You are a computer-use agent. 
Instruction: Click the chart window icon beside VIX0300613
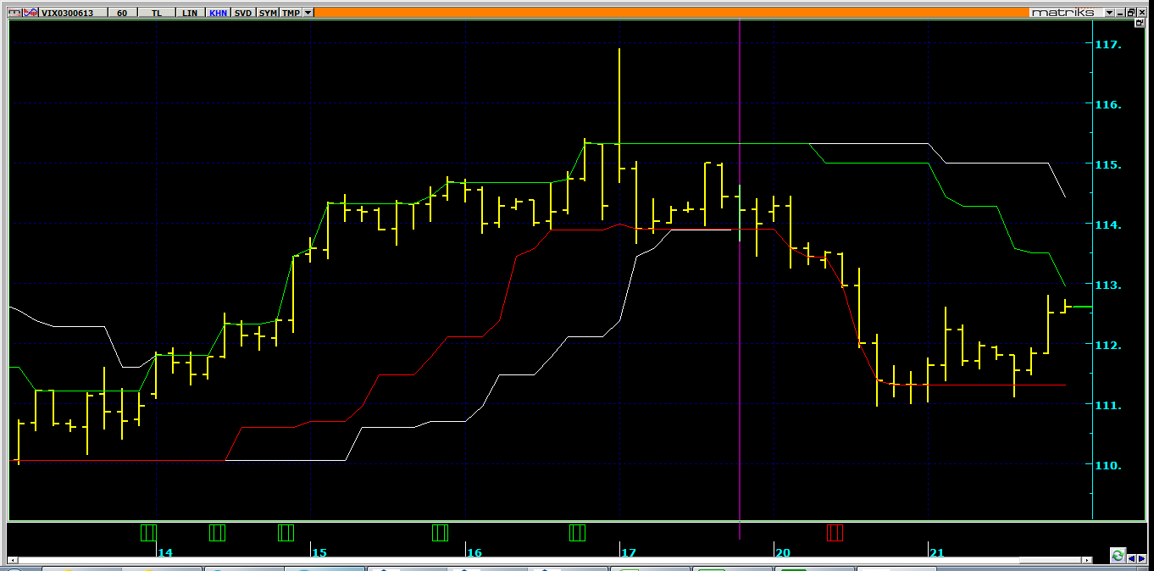click(14, 13)
